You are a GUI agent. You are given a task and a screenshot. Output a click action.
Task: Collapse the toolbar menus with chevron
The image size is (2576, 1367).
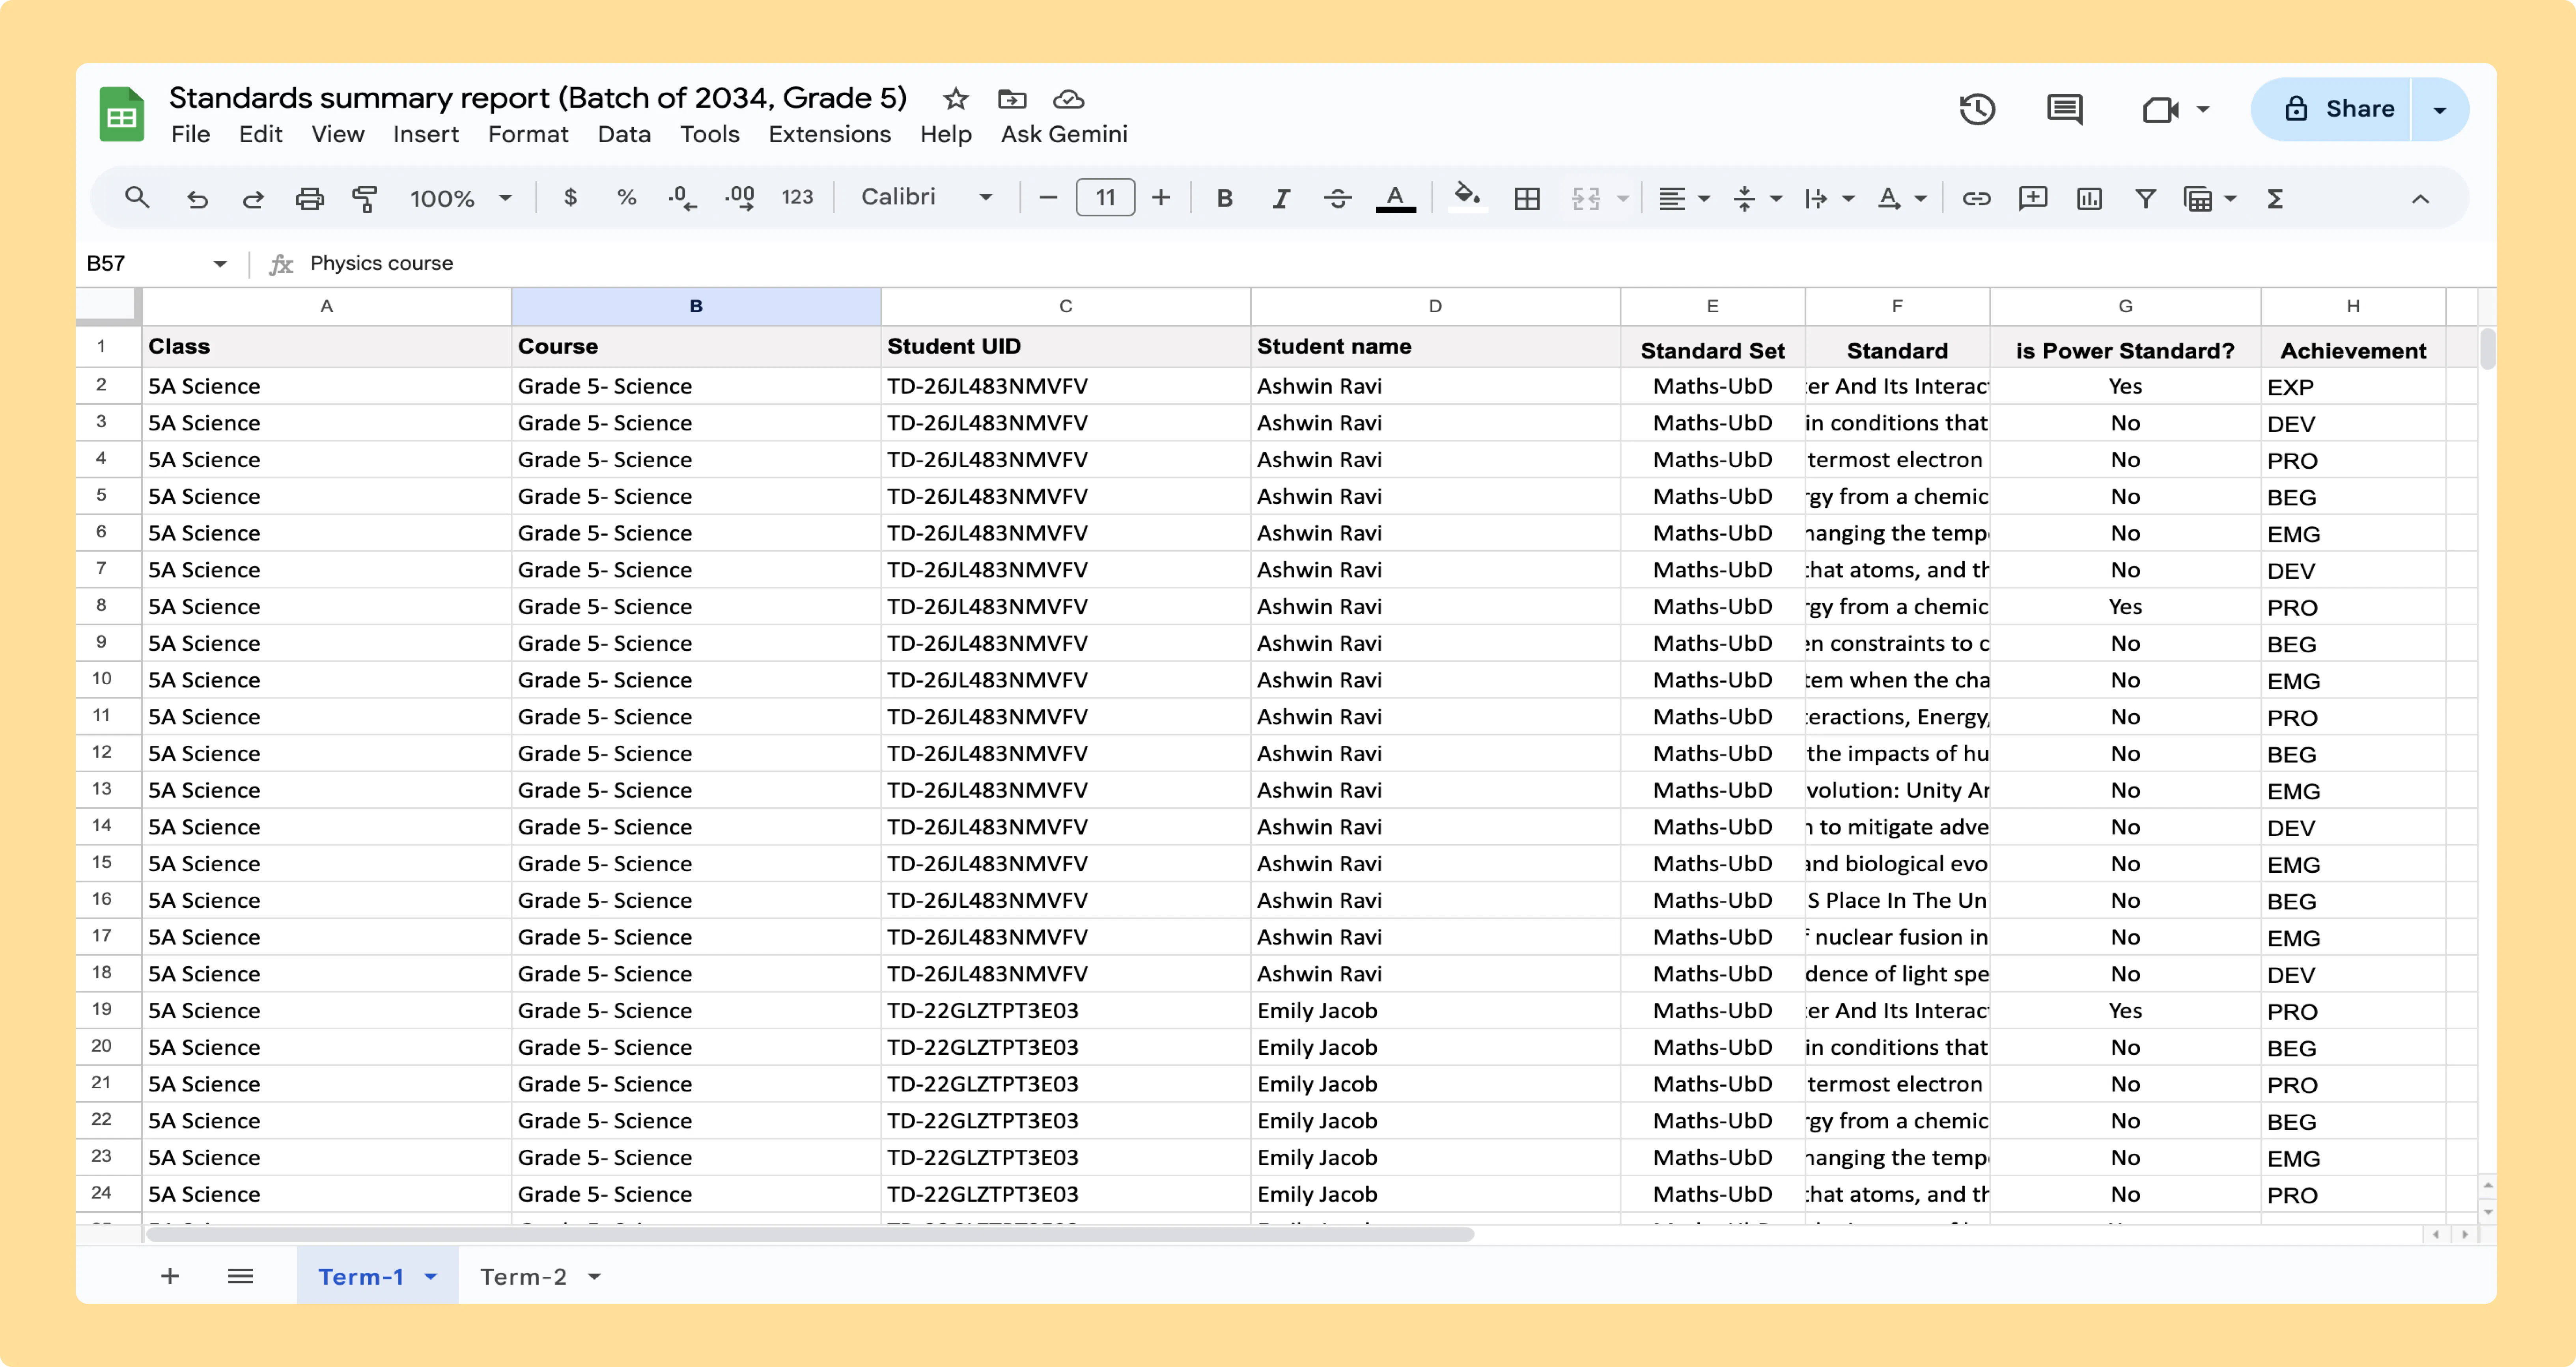(2420, 198)
